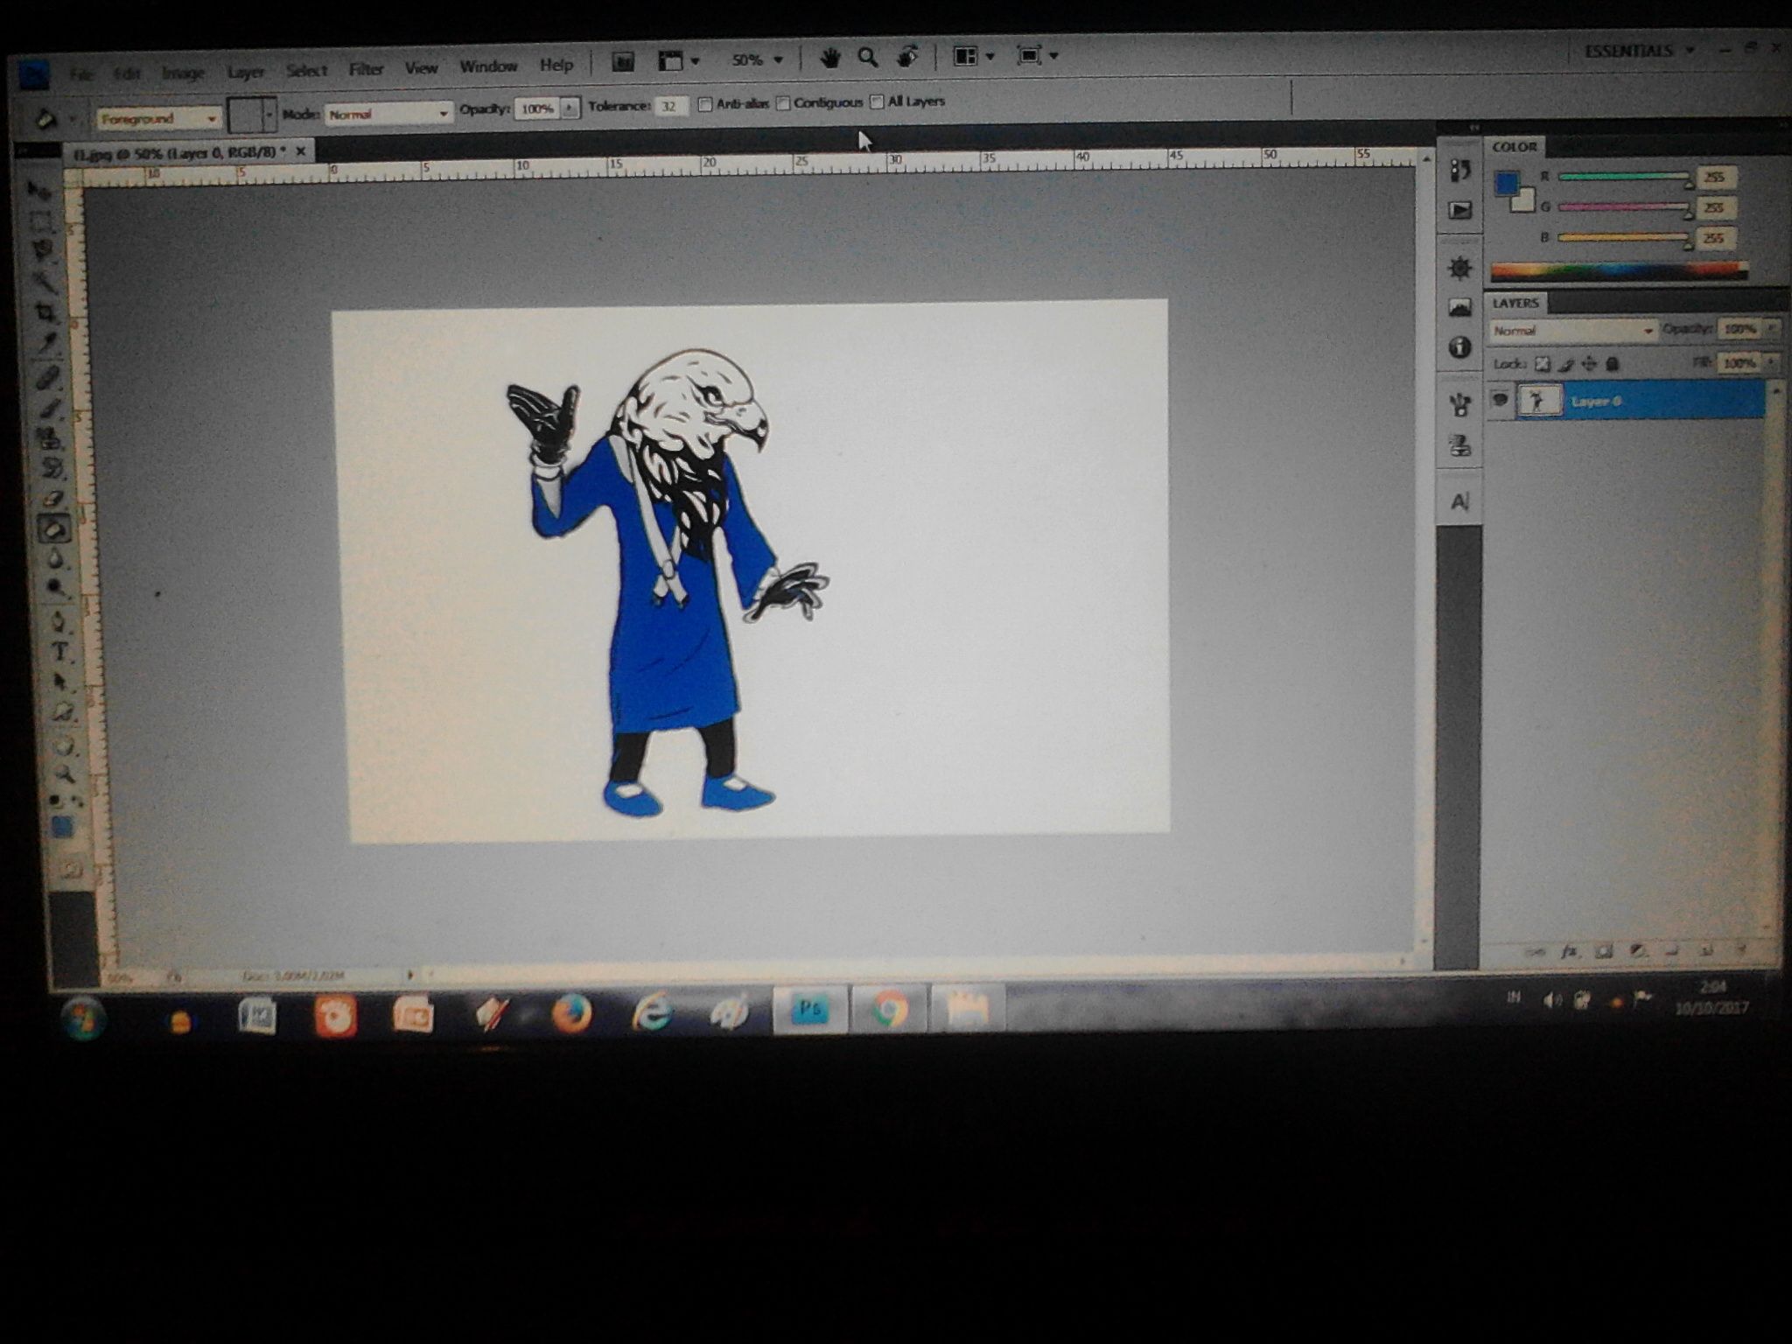The image size is (1792, 1344).
Task: Toggle Quick Mask mode in toolbox
Action: pyautogui.click(x=72, y=869)
